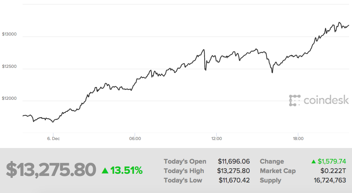
Task: Select the Today's Open label
Action: pyautogui.click(x=185, y=161)
